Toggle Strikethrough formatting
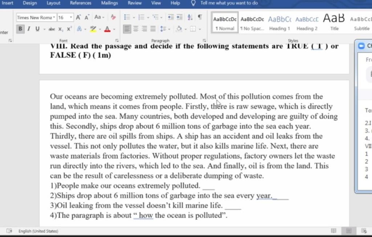 [52, 29]
